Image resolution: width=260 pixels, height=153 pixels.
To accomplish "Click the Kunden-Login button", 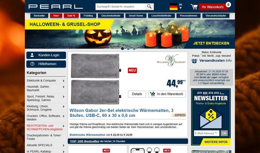I will (46, 55).
